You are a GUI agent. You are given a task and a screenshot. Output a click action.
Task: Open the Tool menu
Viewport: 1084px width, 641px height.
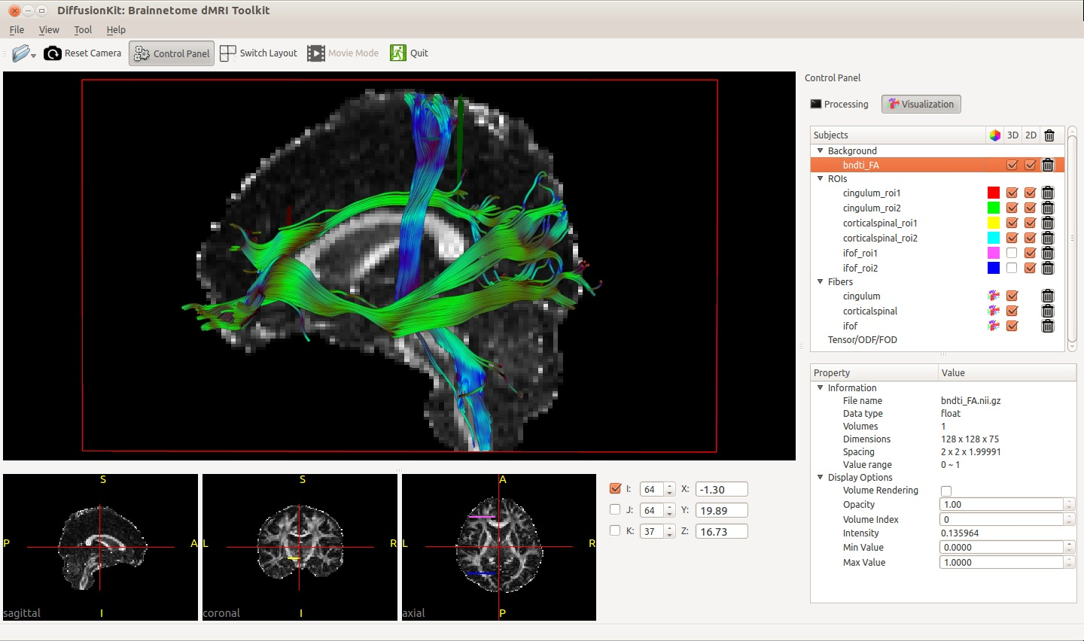point(83,30)
